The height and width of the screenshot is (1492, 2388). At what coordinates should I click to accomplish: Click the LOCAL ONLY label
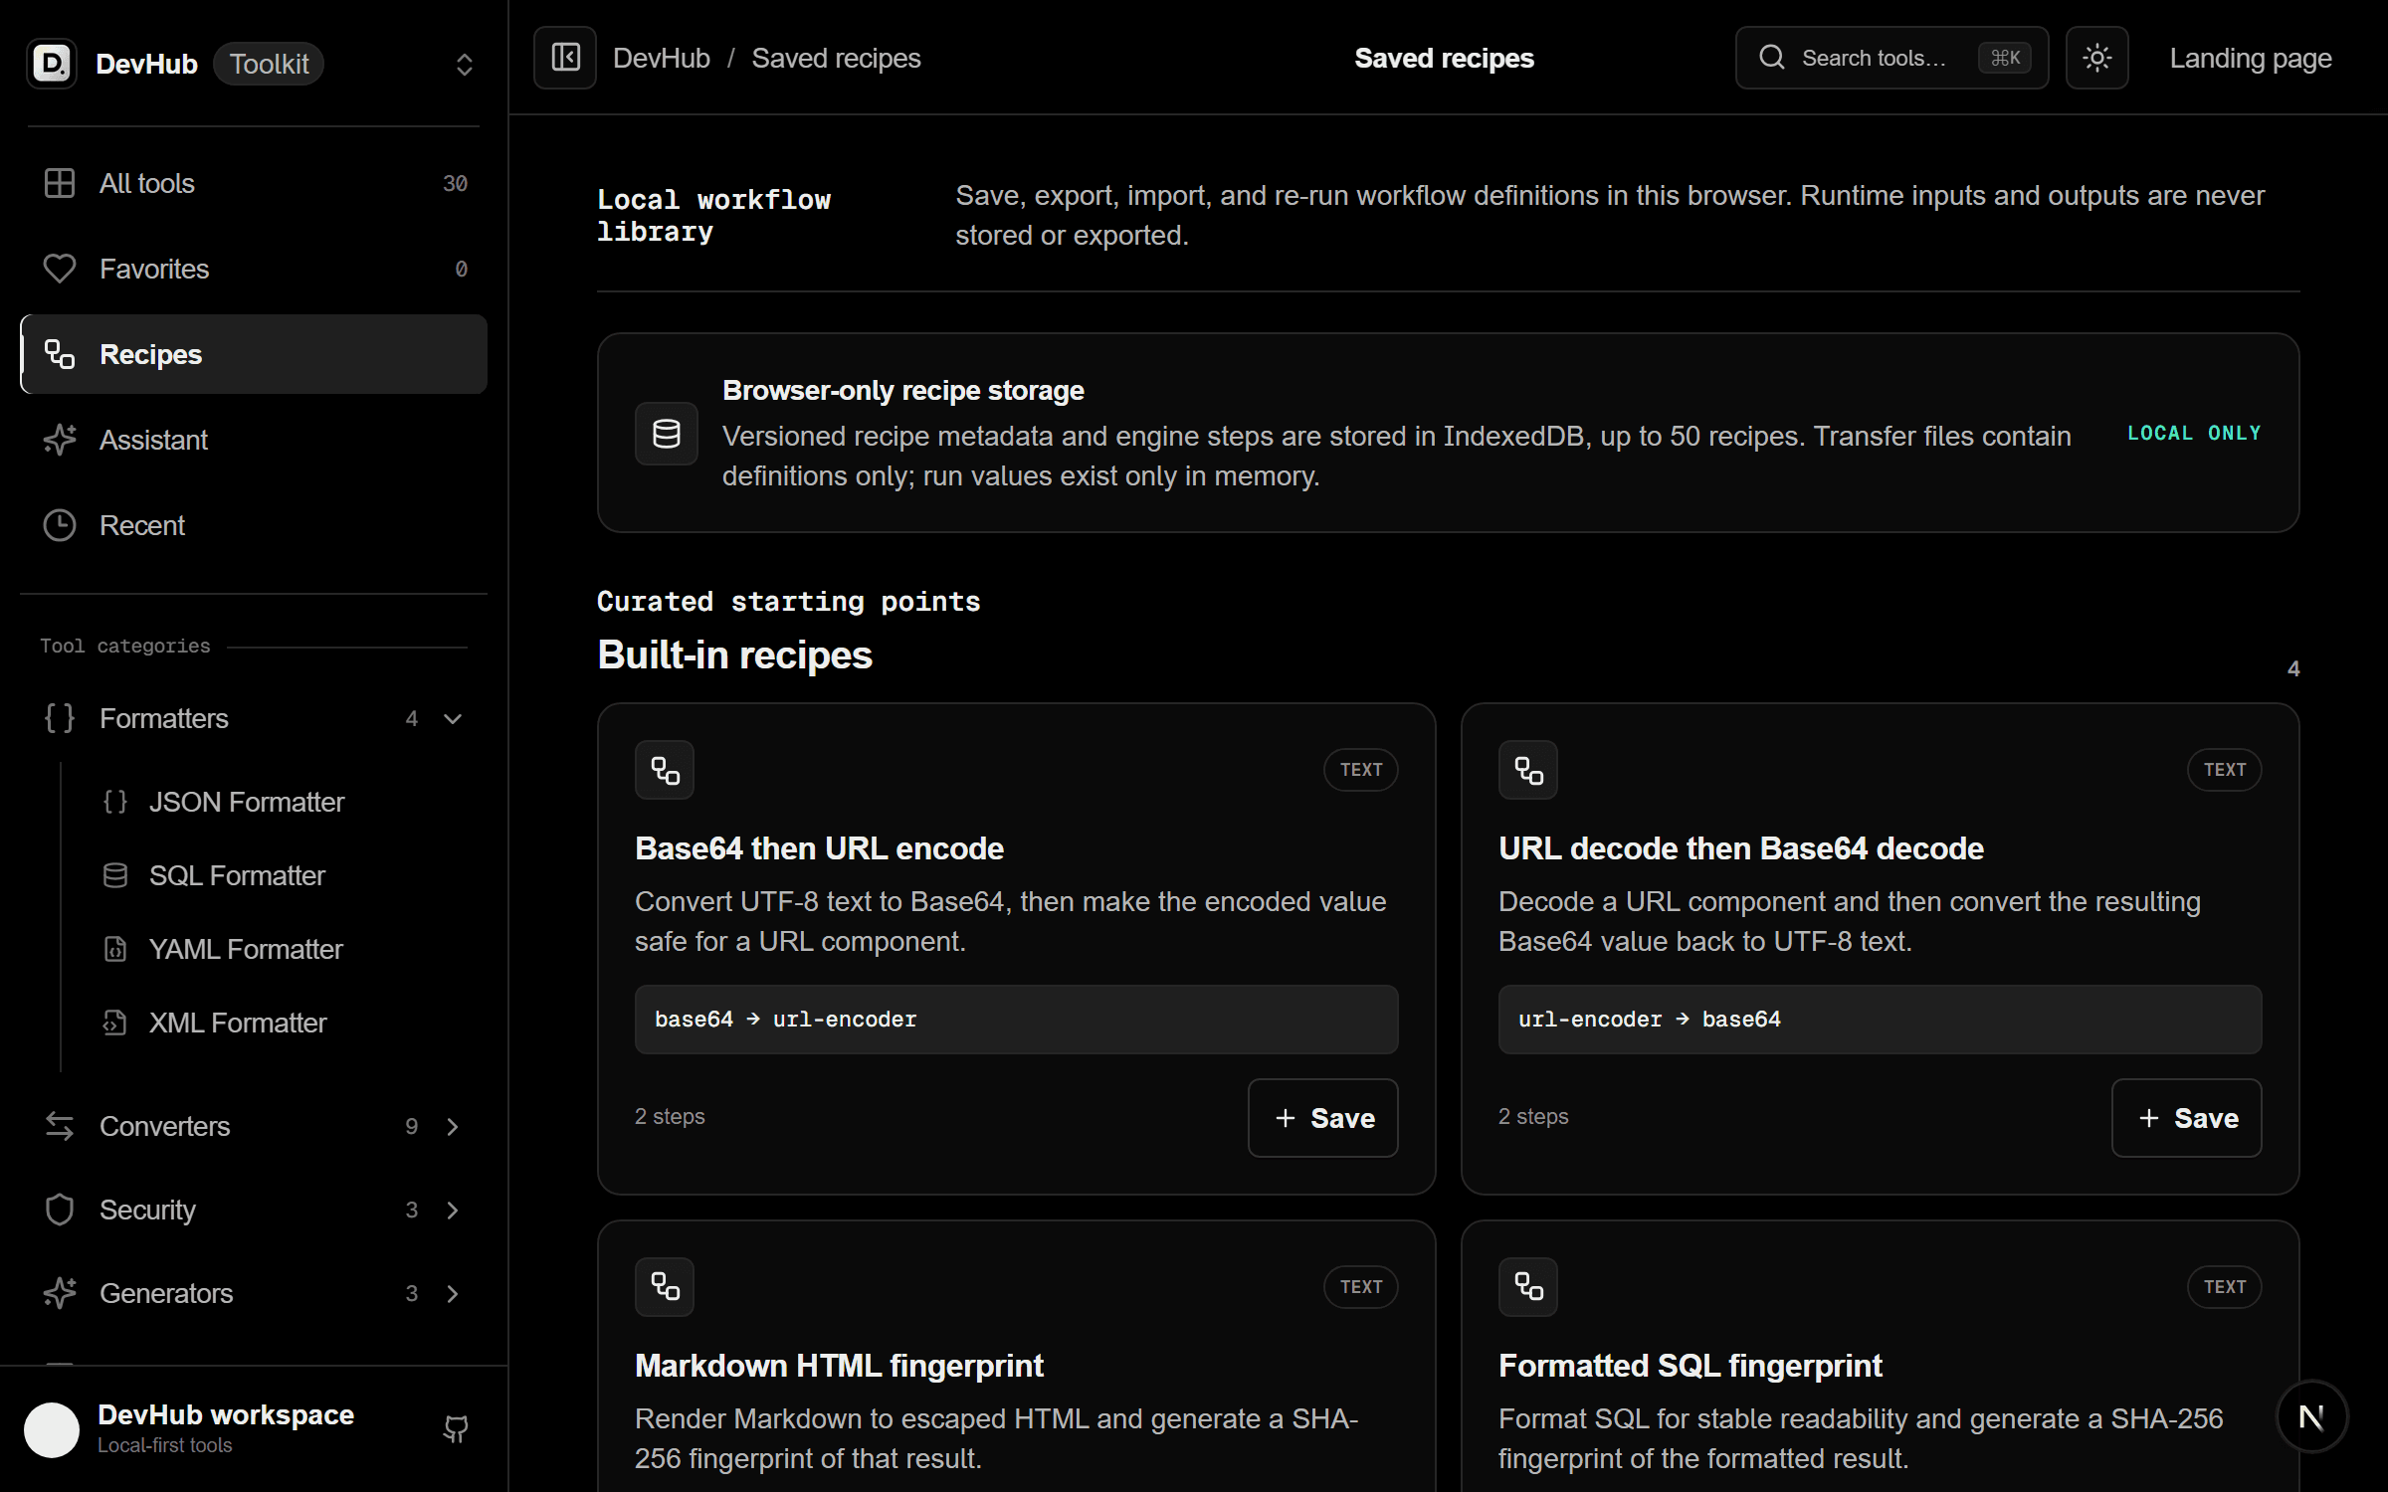tap(2194, 434)
